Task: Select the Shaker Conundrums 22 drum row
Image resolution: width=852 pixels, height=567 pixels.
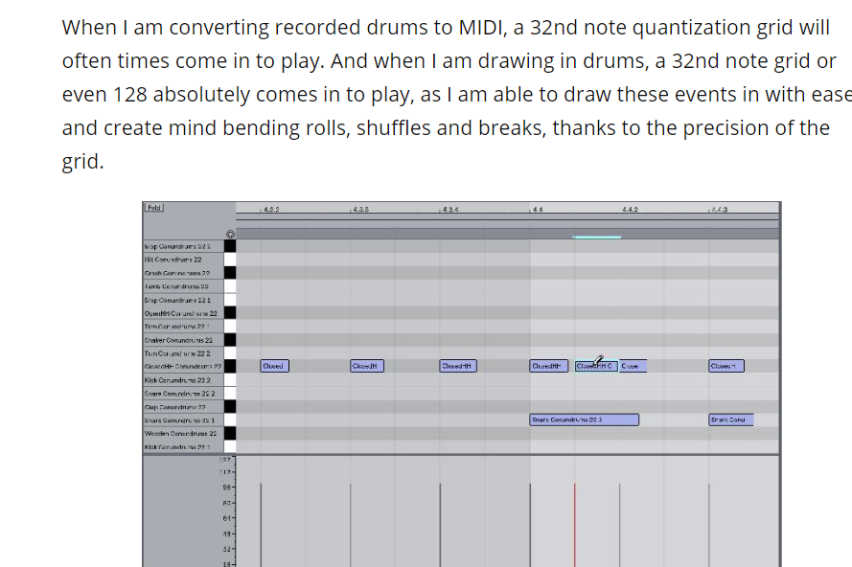Action: pos(183,340)
